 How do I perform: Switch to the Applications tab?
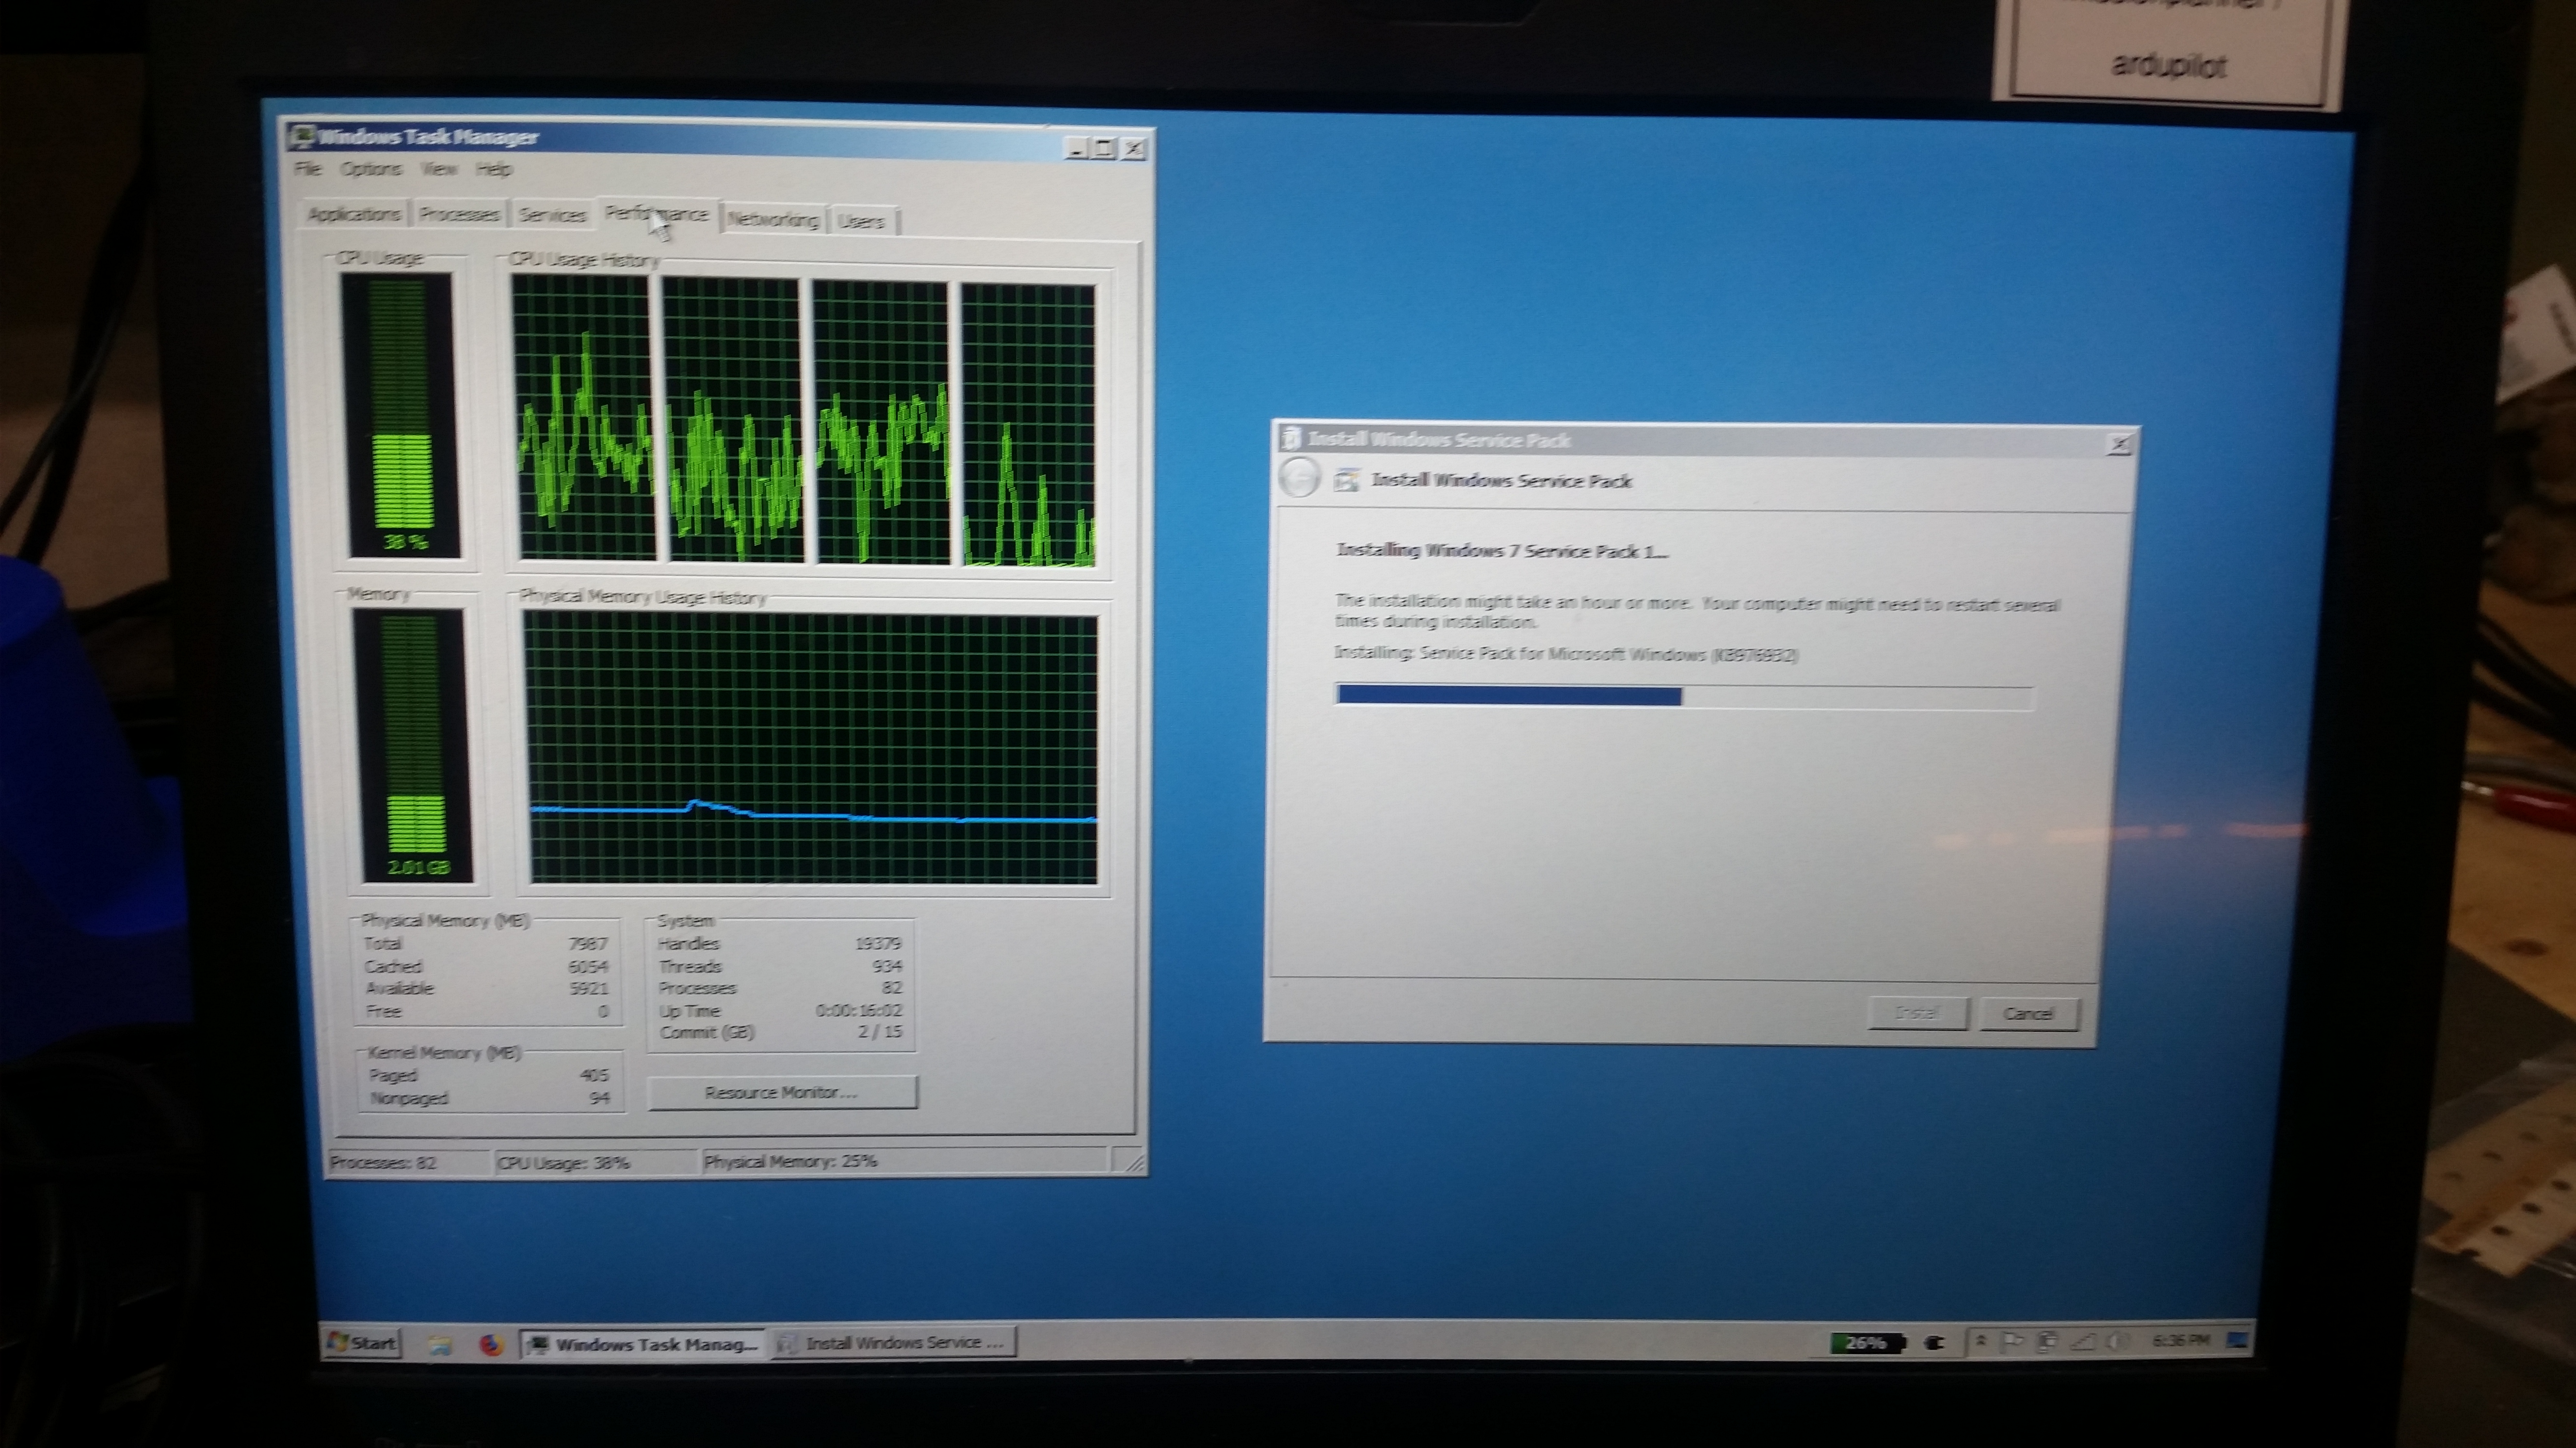coord(354,214)
